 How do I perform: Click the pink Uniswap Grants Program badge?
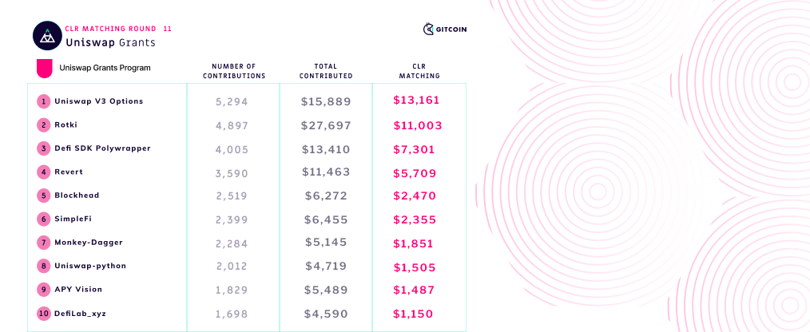(x=46, y=68)
